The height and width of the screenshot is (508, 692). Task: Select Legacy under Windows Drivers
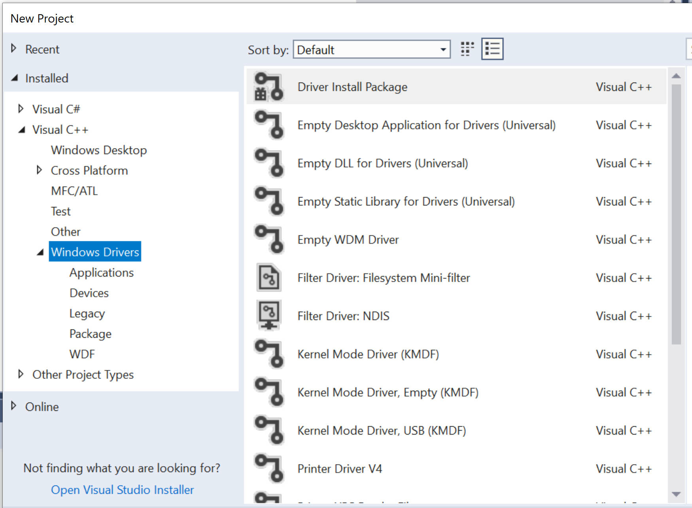pos(87,314)
